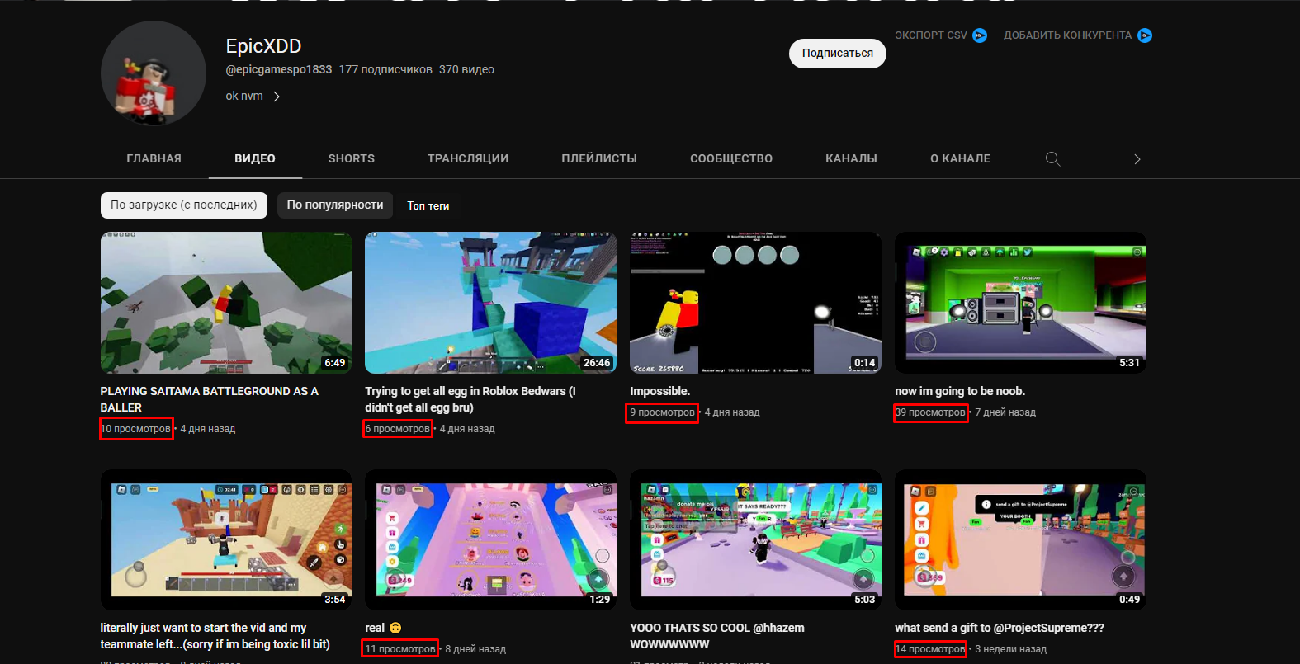Click the '370 видео' video count
The image size is (1300, 664).
(466, 69)
